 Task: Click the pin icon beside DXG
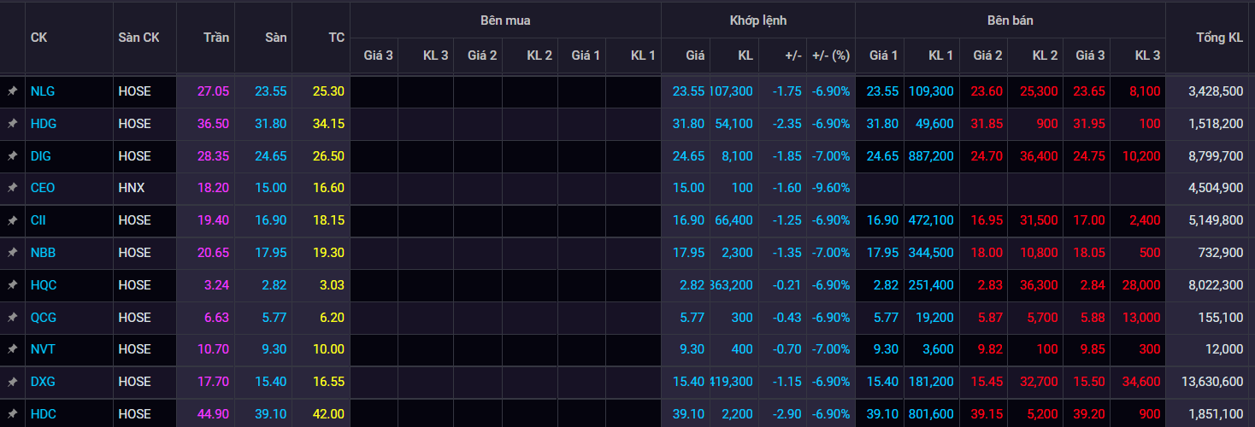pyautogui.click(x=12, y=382)
